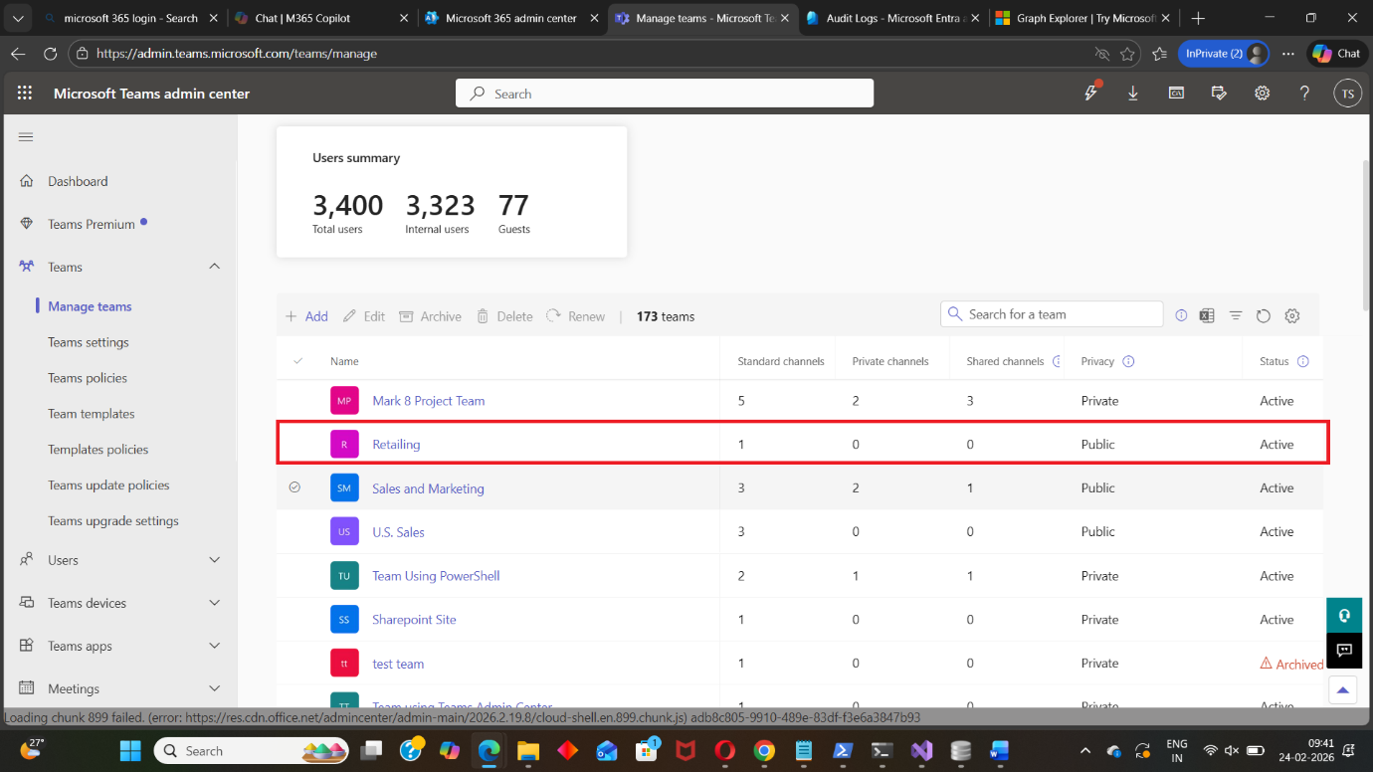Switch to the Audit Logs browser tab
Image resolution: width=1373 pixels, height=772 pixels.
point(888,18)
